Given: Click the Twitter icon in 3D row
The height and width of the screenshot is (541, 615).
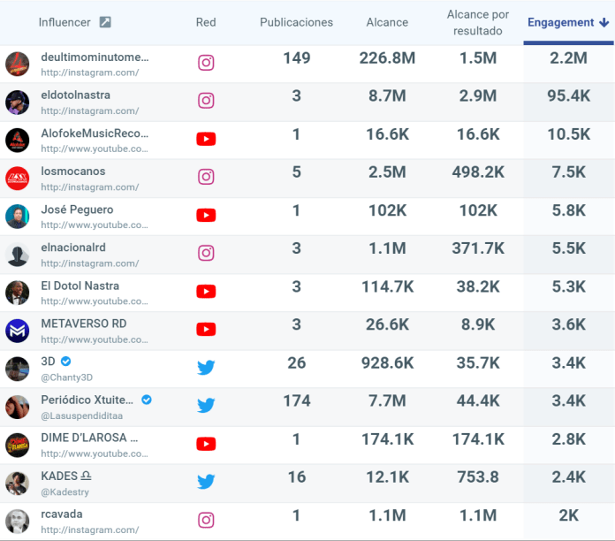Looking at the screenshot, I should click(206, 368).
